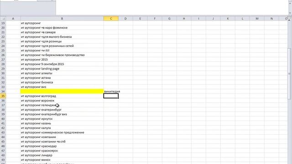Screen dimensions: 292x164
Task: Click cell 'ит аутсорсинг калуга'
Action: (x=62, y=128)
